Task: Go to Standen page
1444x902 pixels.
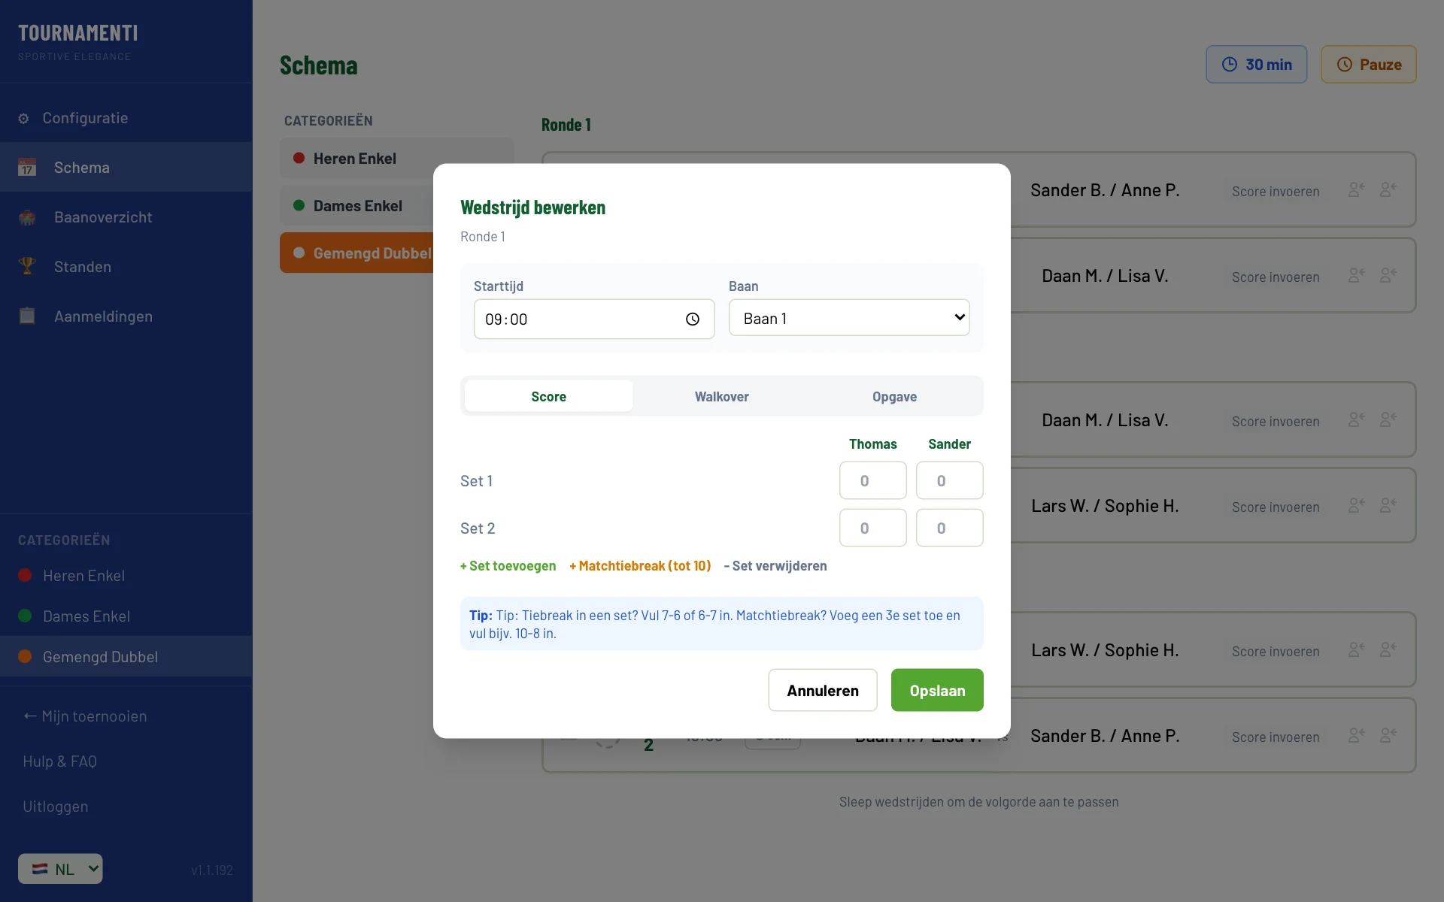Action: 126,267
